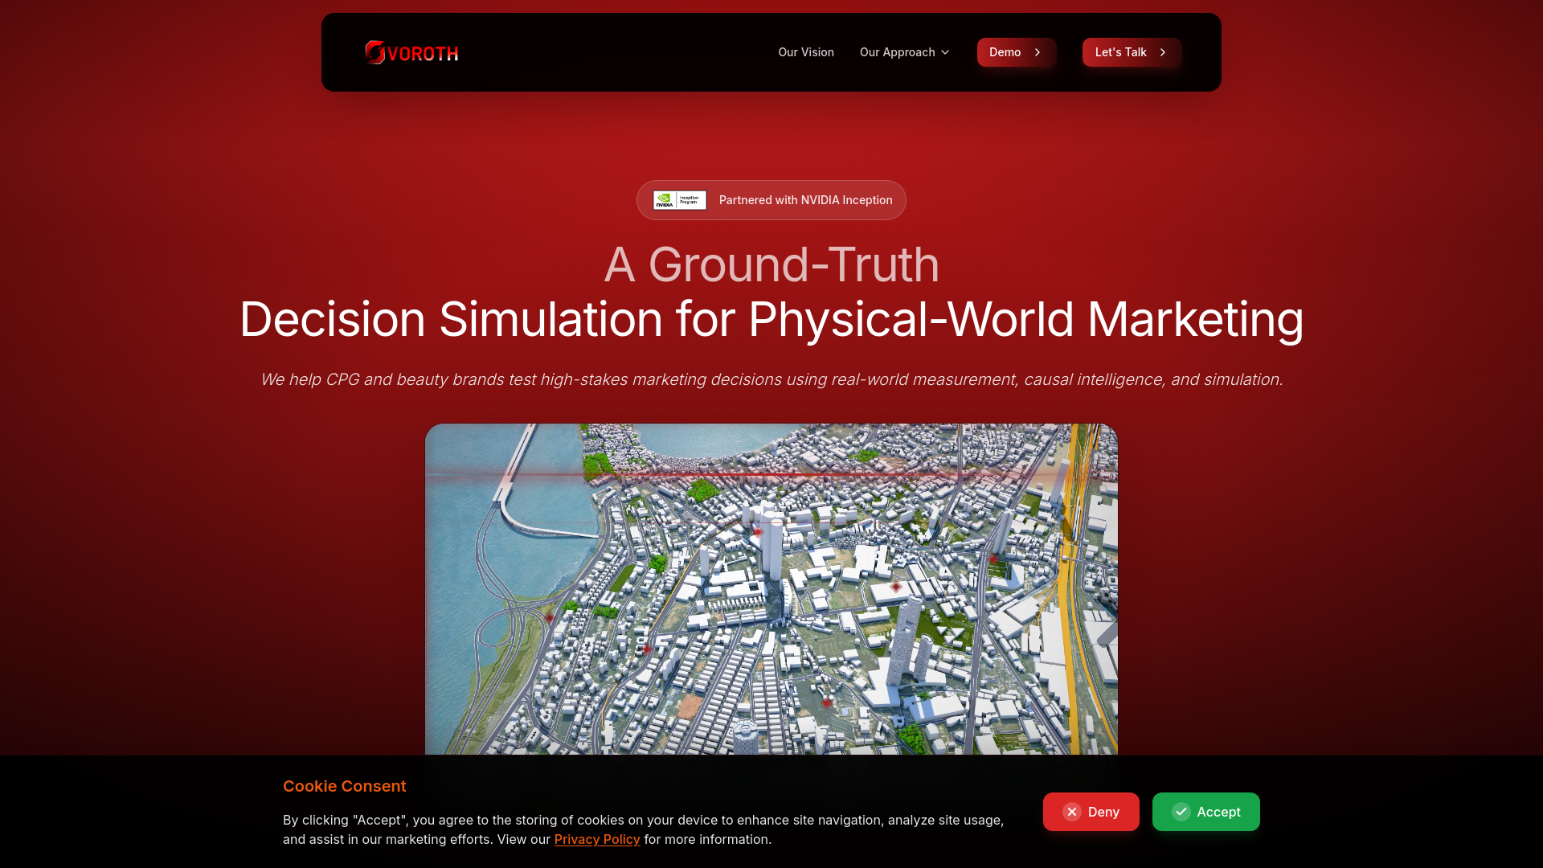The height and width of the screenshot is (868, 1543).
Task: Click the VOROTH logo icon
Action: (x=374, y=52)
